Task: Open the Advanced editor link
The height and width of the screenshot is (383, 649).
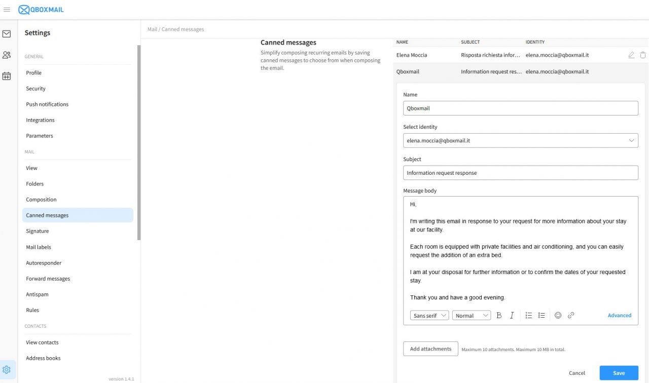Action: (x=620, y=315)
